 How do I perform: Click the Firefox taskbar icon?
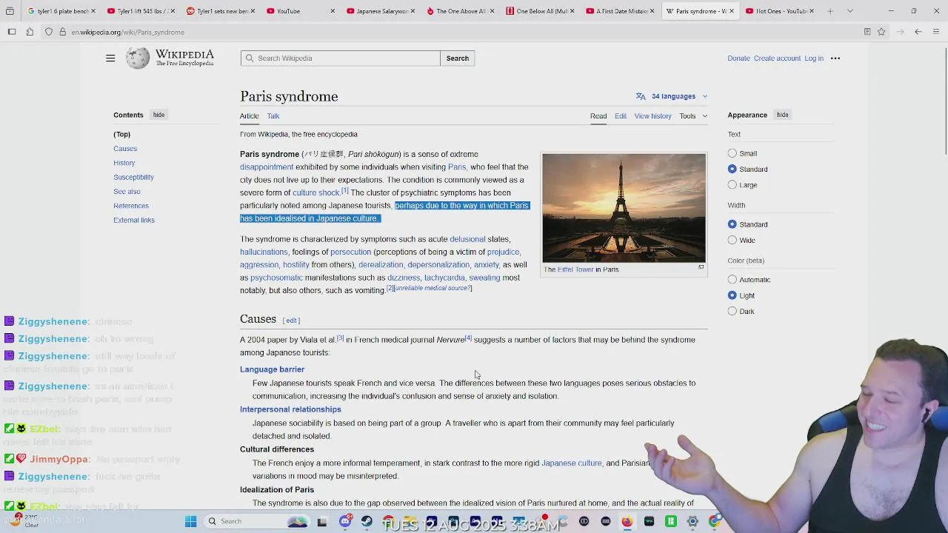click(627, 521)
